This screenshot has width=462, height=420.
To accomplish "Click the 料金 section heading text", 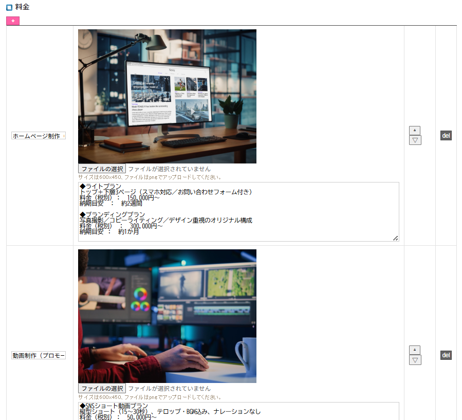I will click(23, 7).
